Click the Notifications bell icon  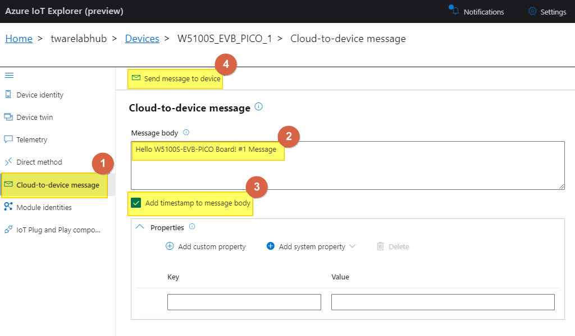click(x=454, y=10)
